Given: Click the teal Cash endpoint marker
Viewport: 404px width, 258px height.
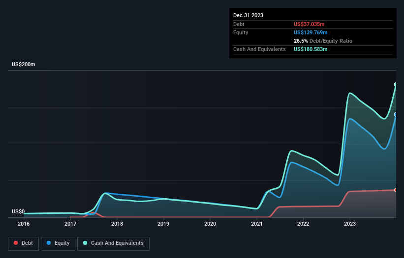Looking at the screenshot, I should 396,84.
